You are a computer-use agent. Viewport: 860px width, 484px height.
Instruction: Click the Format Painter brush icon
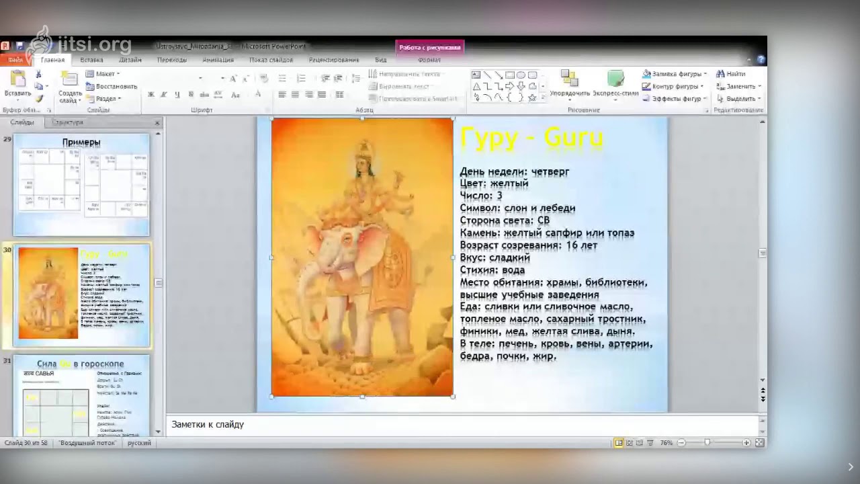tap(39, 98)
